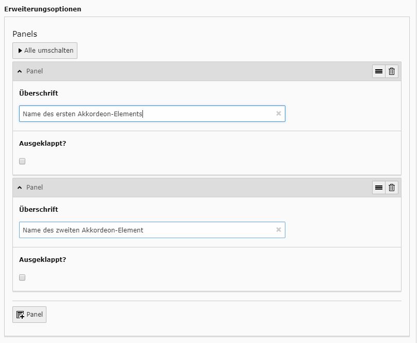Delete the second Panel with trash icon
The height and width of the screenshot is (343, 417).
392,188
